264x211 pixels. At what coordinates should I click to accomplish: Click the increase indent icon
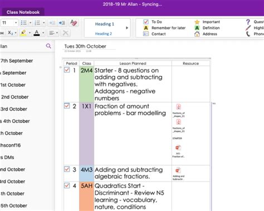(62, 23)
